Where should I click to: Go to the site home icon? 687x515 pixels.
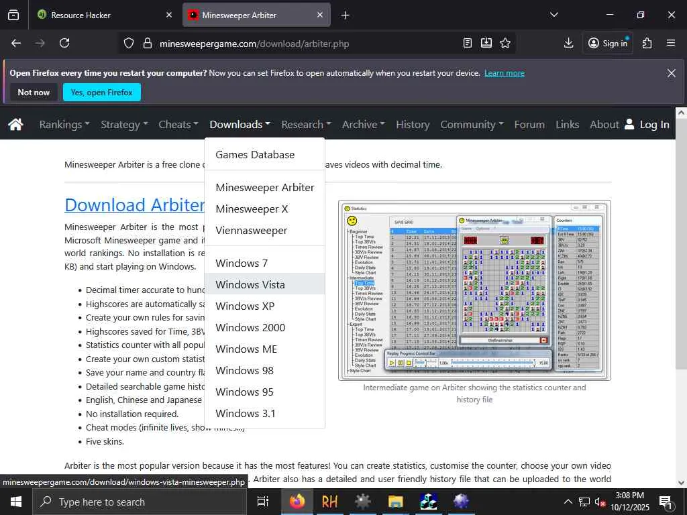(15, 124)
